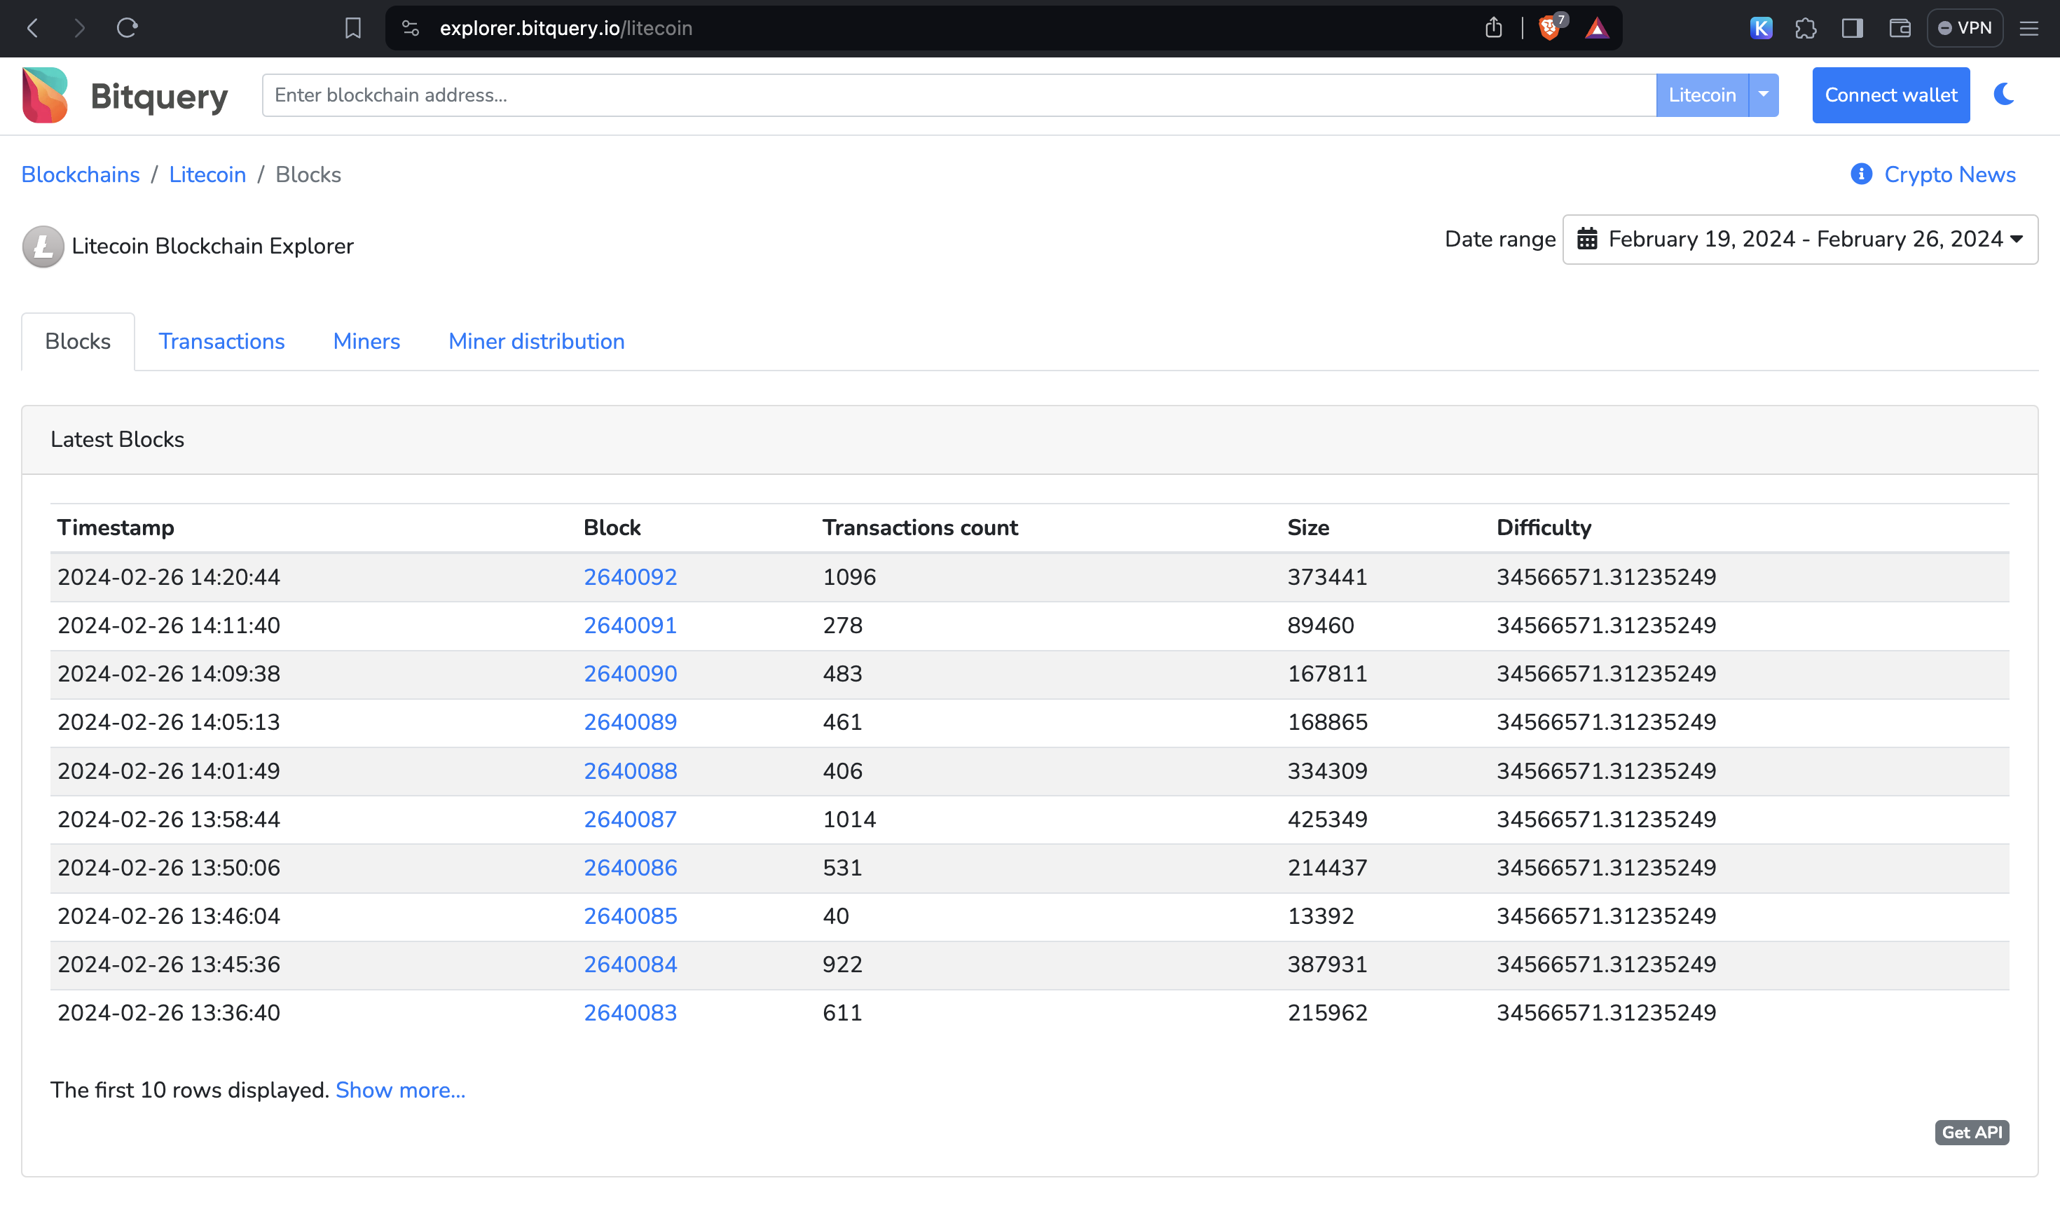Click the Crypto News info icon

1861,174
